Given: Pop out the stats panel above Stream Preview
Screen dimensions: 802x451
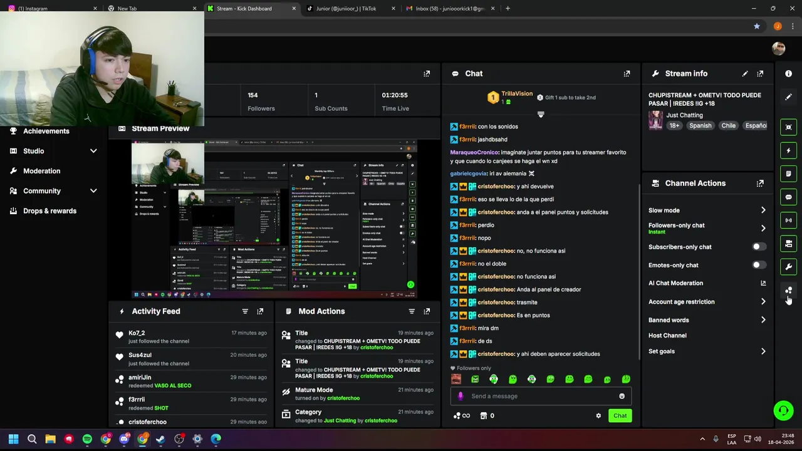Looking at the screenshot, I should 427,73.
